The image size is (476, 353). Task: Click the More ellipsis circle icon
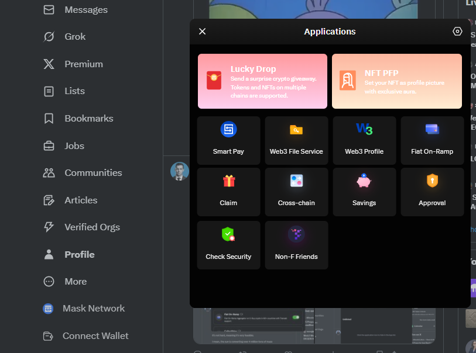49,282
